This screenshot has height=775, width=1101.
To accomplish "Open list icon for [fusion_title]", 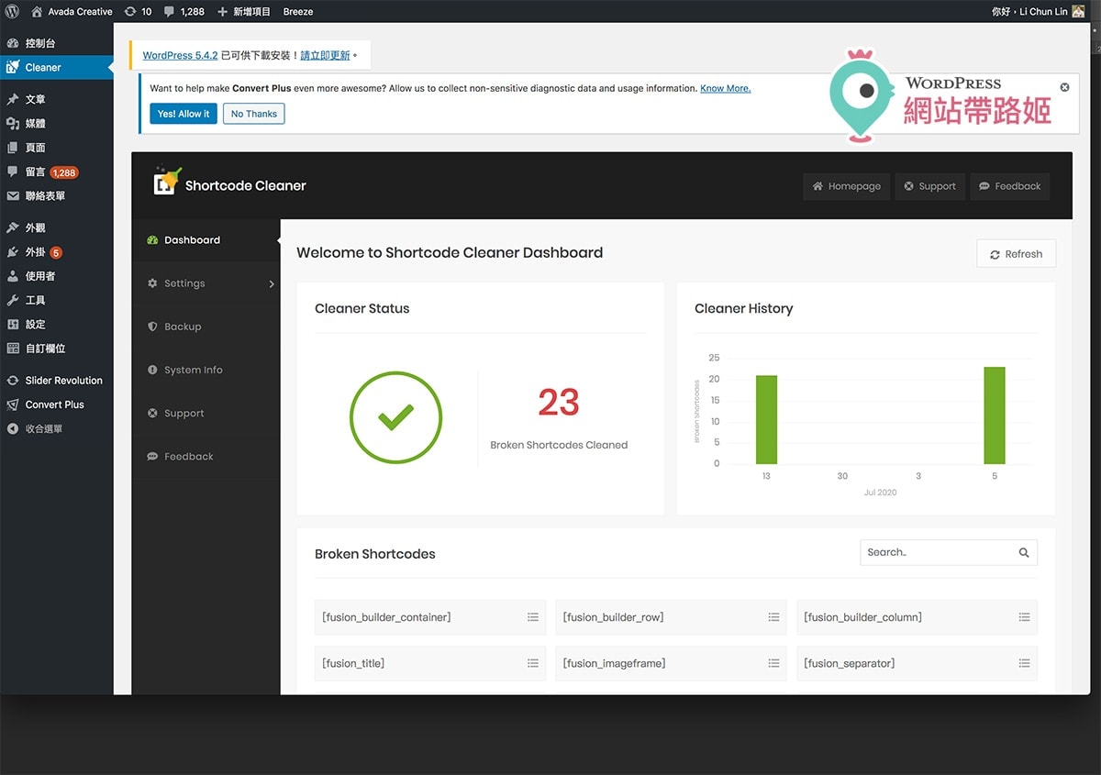I will 533,663.
